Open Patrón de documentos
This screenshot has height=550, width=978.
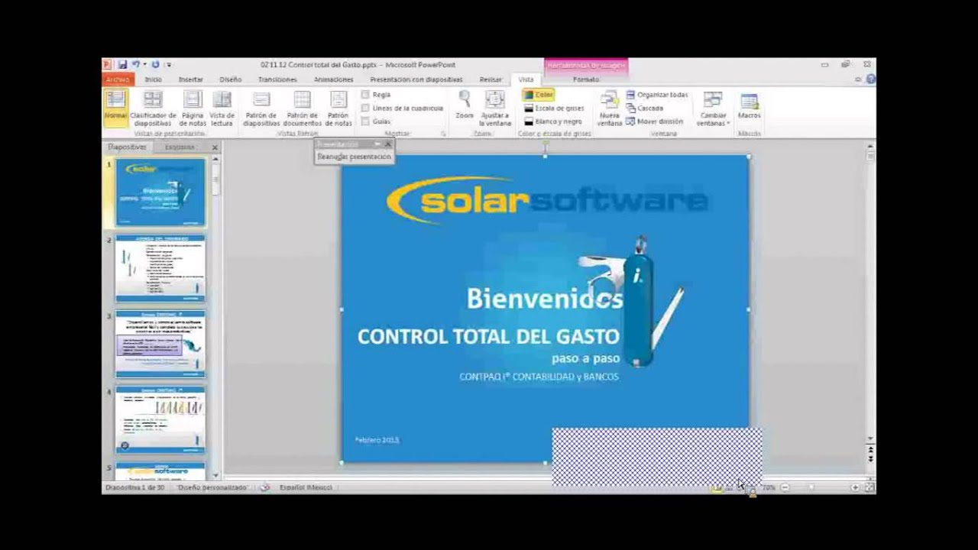click(x=302, y=108)
